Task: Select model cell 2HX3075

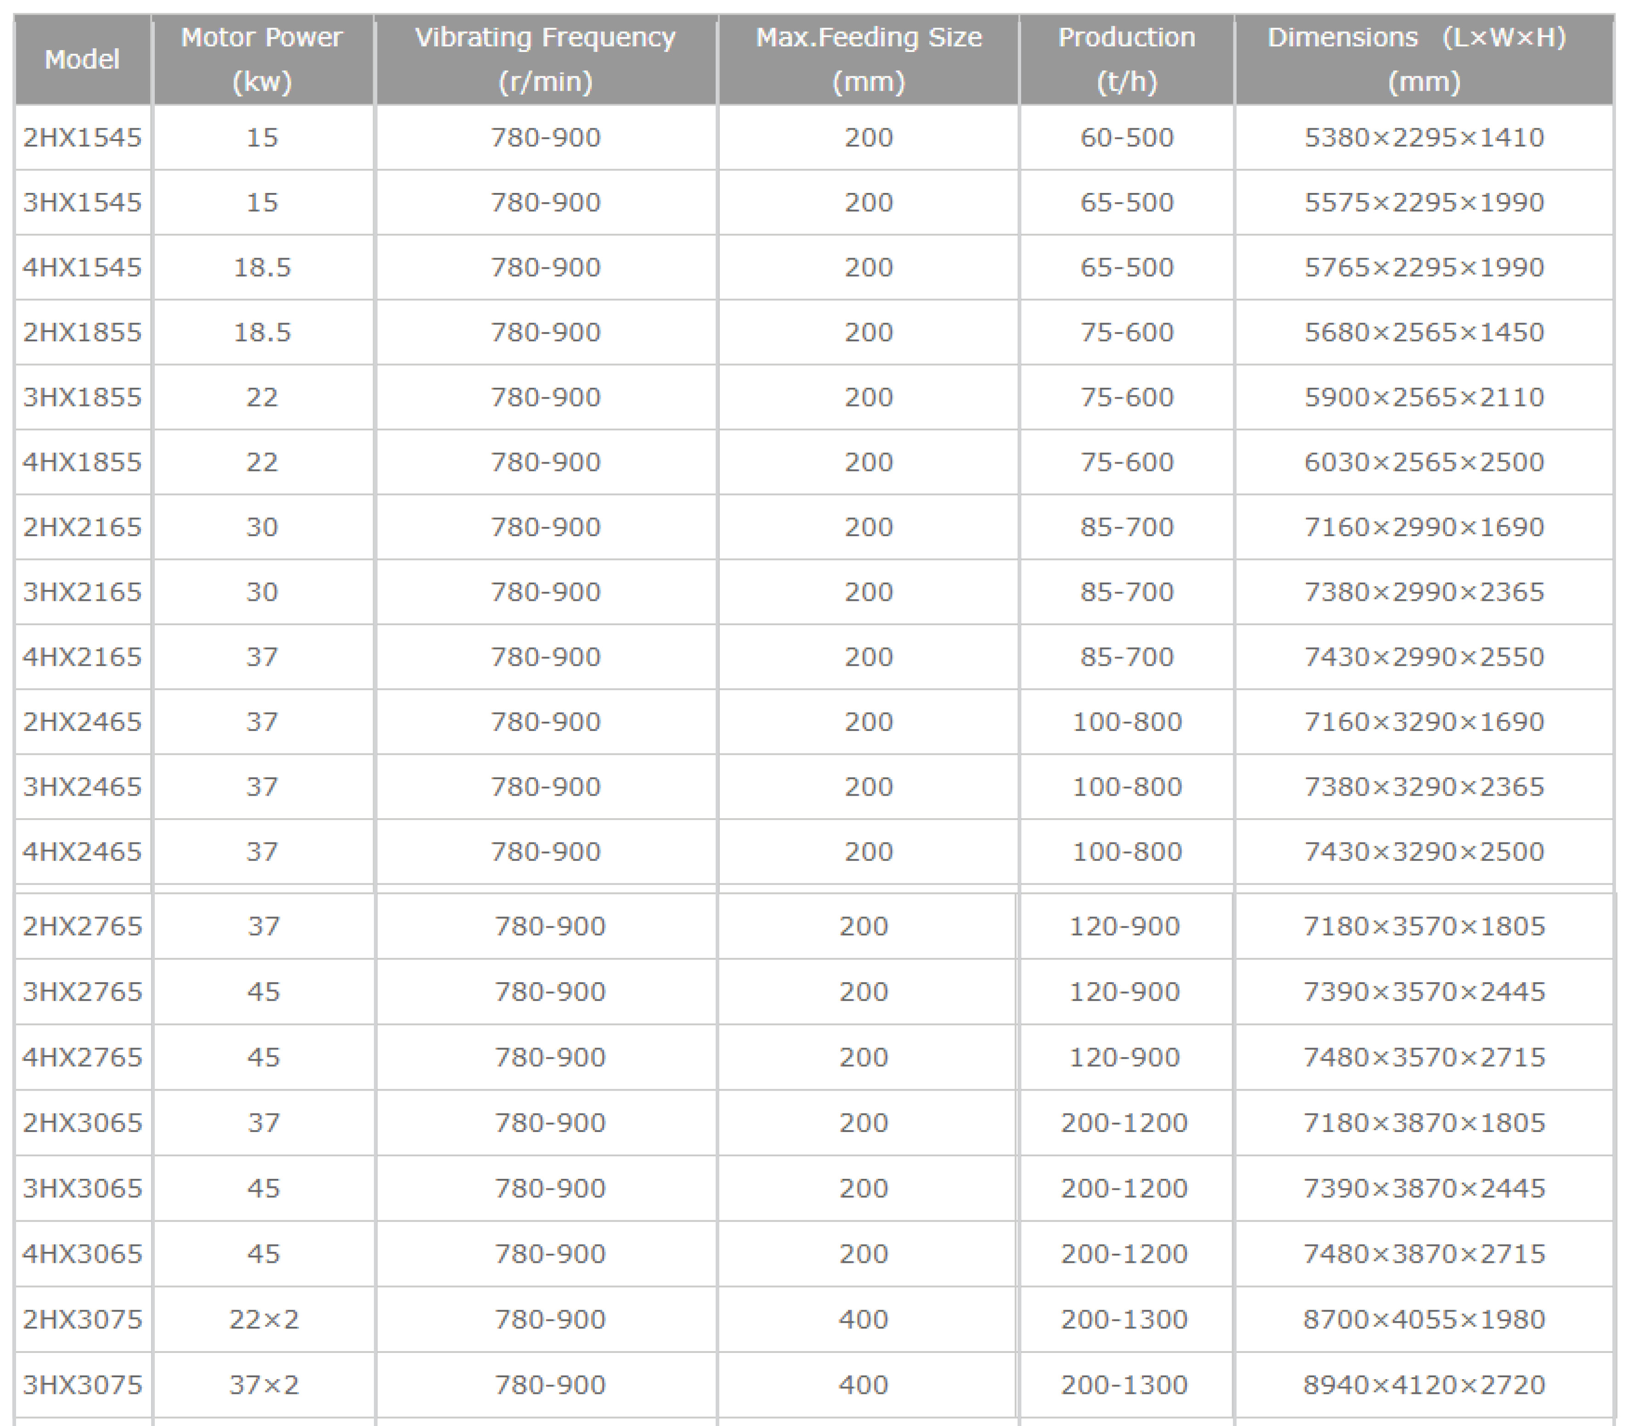Action: pyautogui.click(x=82, y=1319)
